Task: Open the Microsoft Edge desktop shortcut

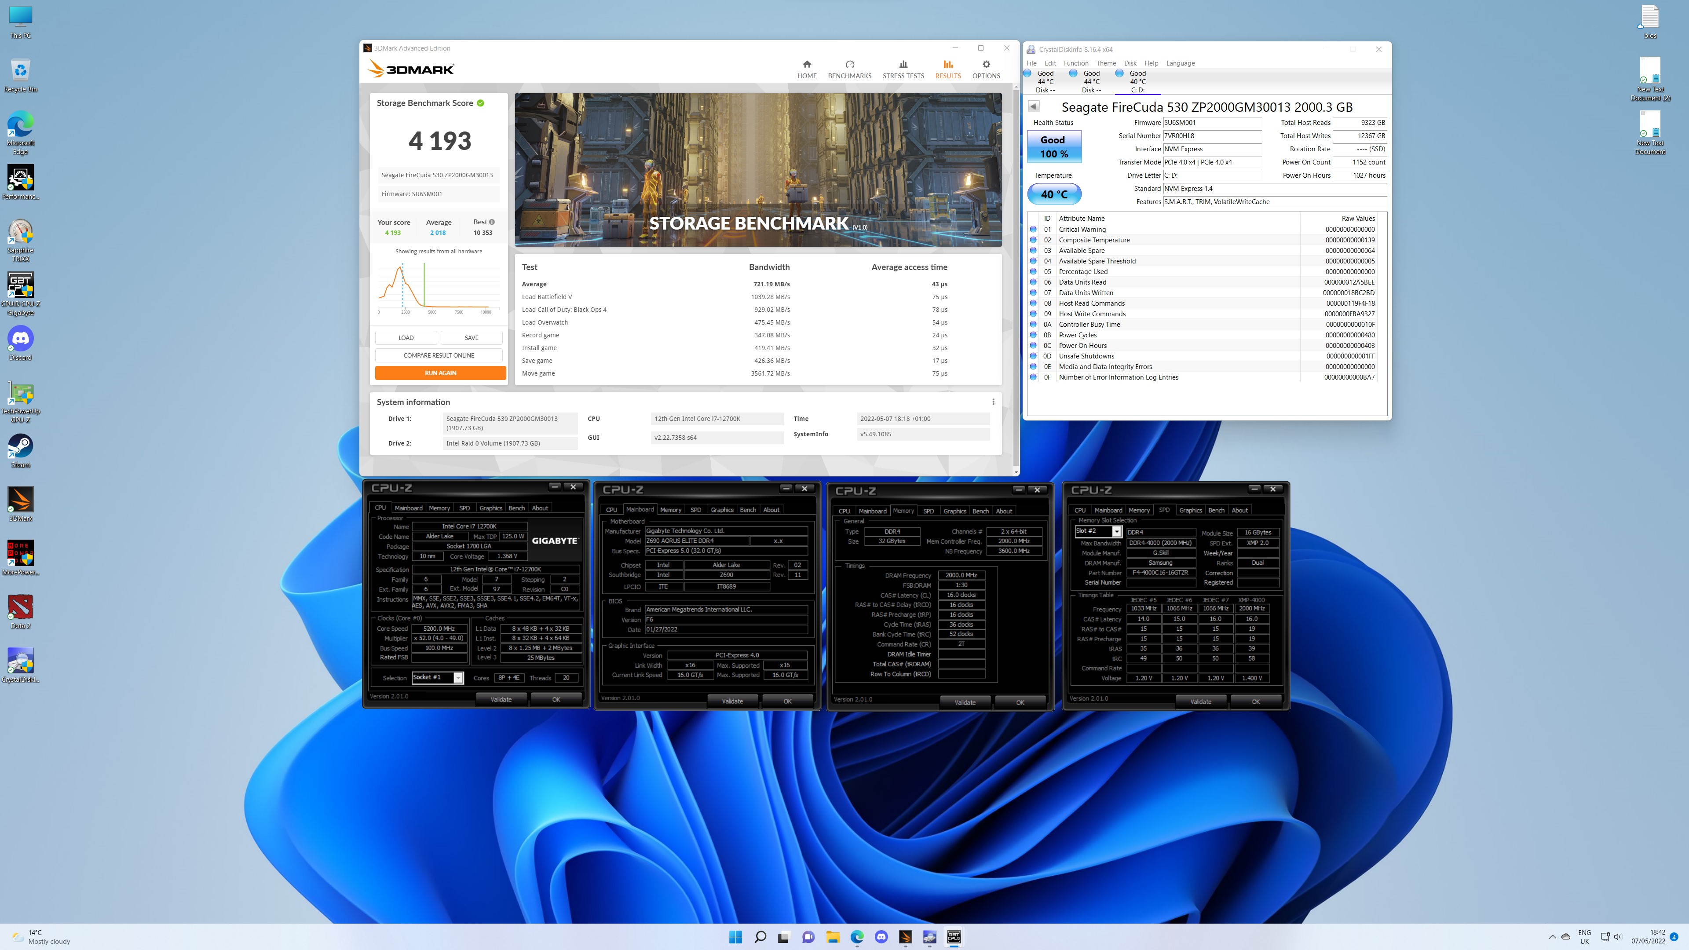Action: (20, 133)
